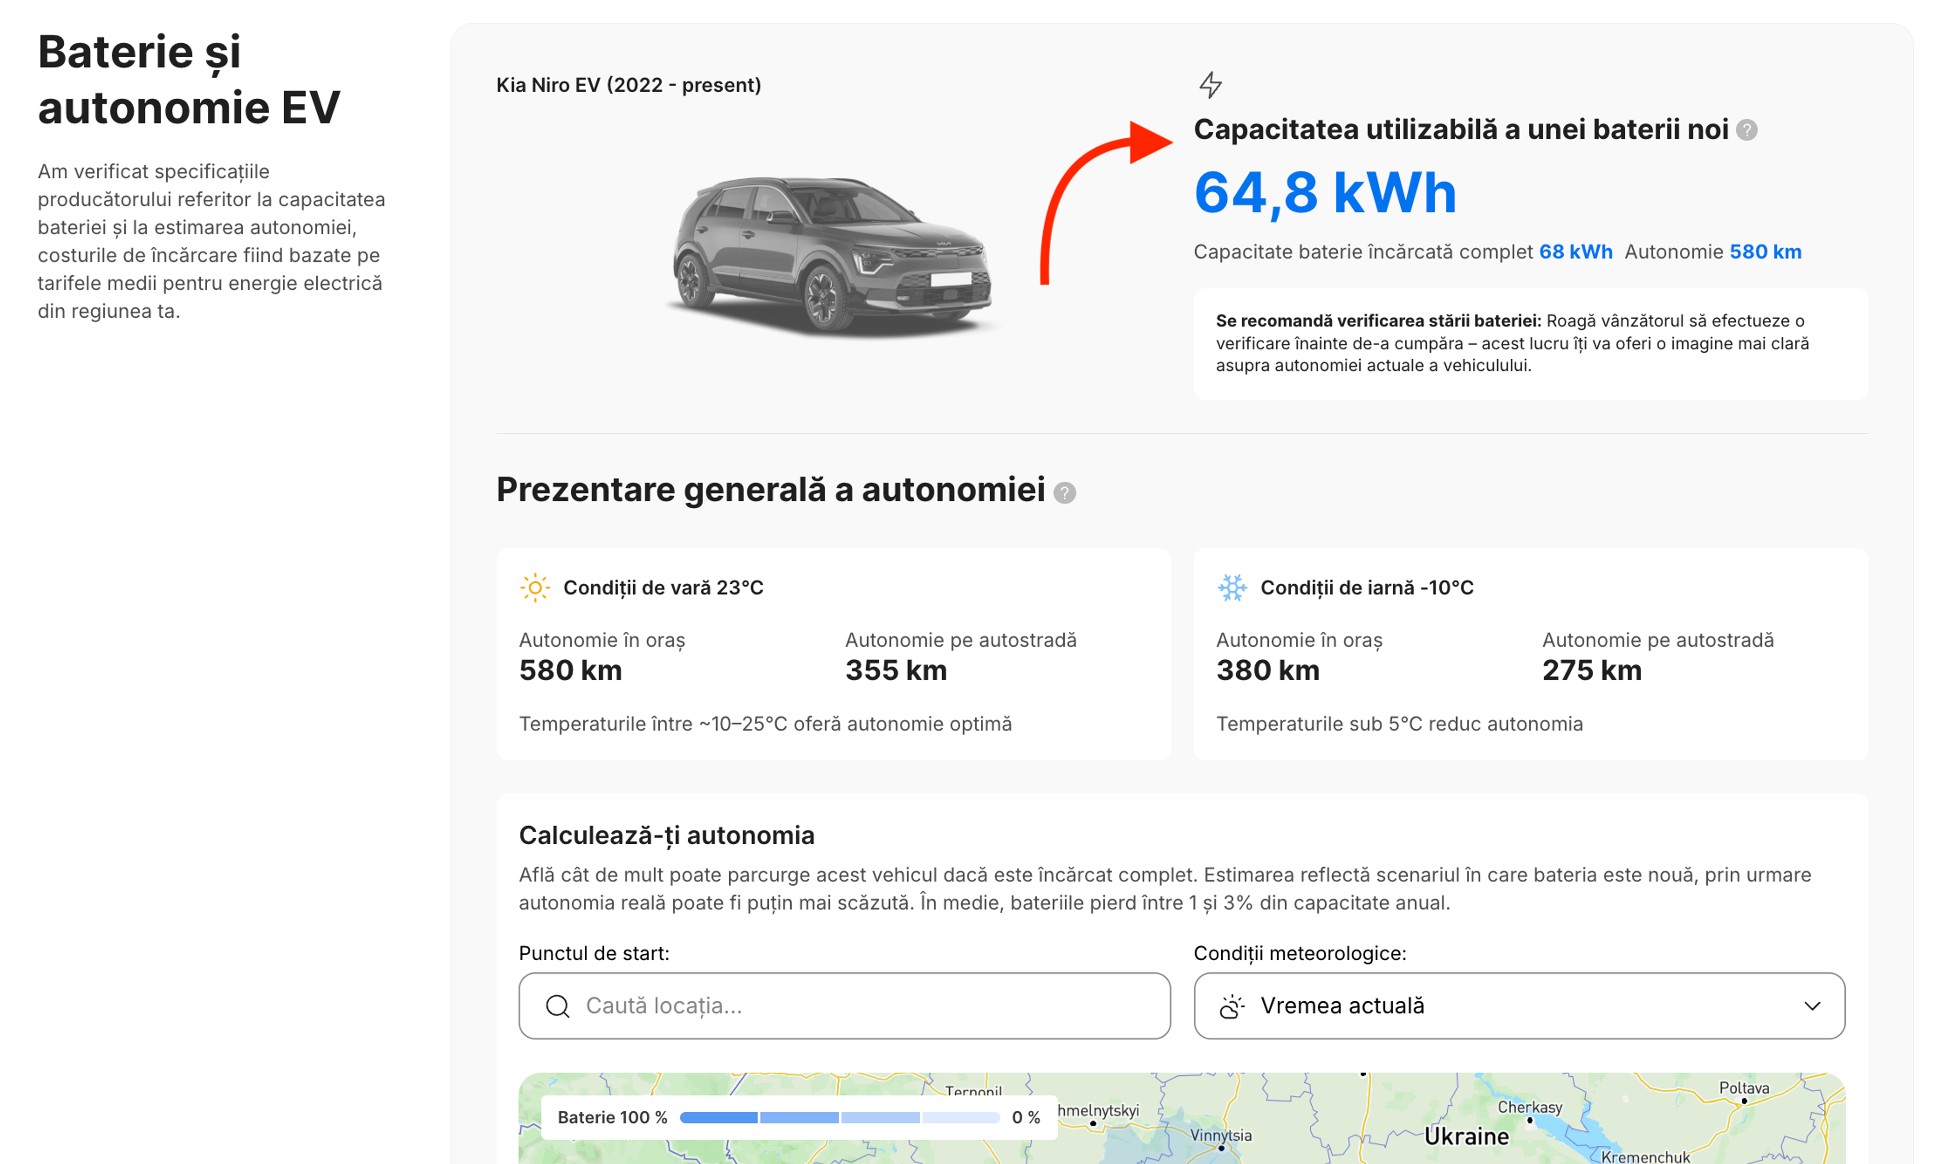Click Cherkasy city on the map
Viewport: 1946px width, 1164px height.
(1529, 1108)
